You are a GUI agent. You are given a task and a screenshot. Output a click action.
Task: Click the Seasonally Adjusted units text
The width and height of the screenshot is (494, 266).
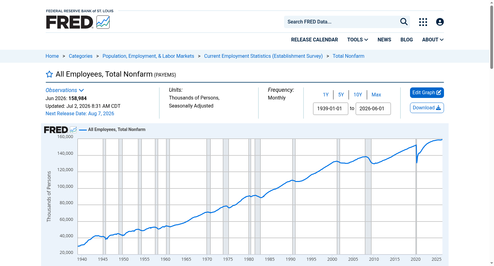tap(191, 106)
